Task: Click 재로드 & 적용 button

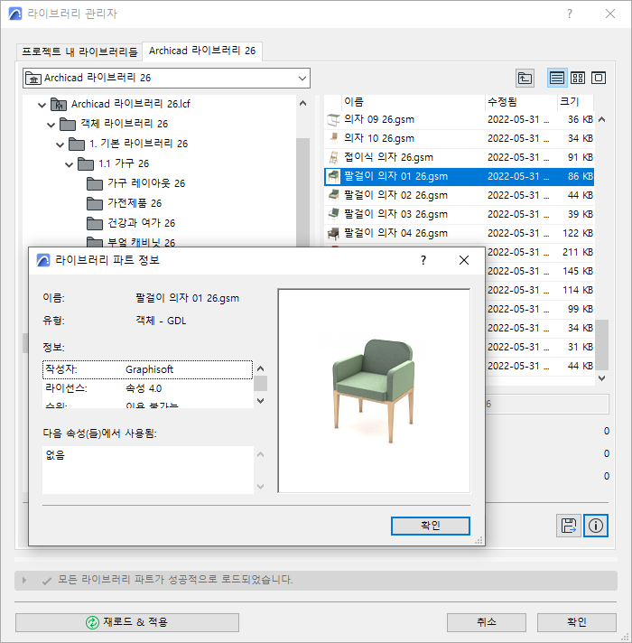Action: [127, 622]
